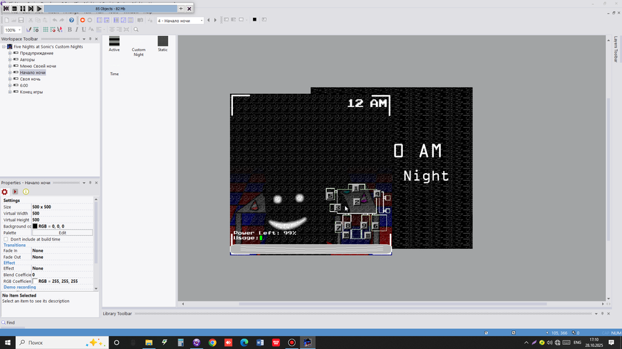Select Начало ночи in workspace tree
The height and width of the screenshot is (349, 622).
click(32, 72)
